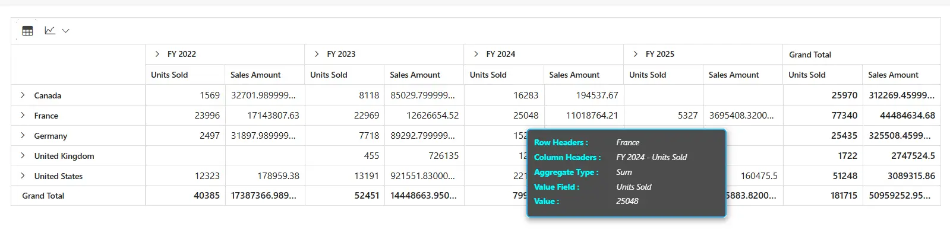
Task: Click Units Sold header under FY 2022
Action: (x=185, y=75)
